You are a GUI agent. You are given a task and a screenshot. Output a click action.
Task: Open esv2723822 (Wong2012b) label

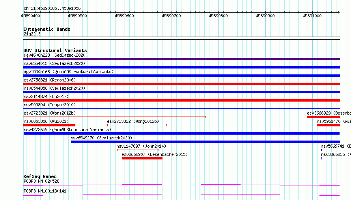click(x=133, y=121)
